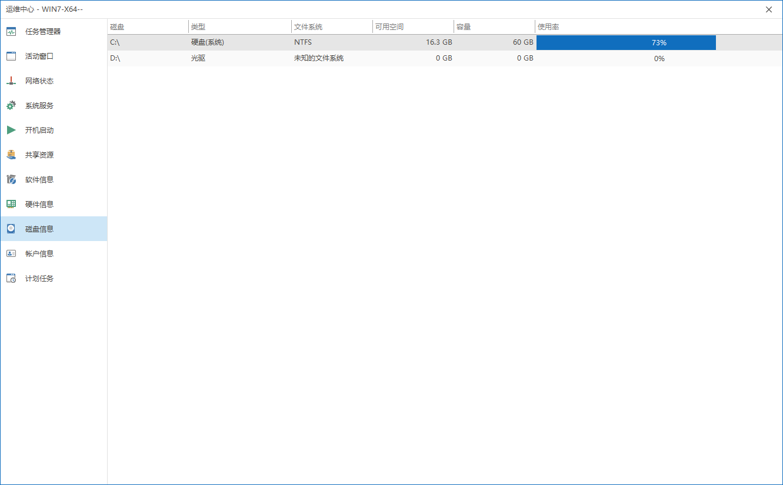Click the 帐户信息 ID card icon
The height and width of the screenshot is (485, 783).
tap(11, 253)
